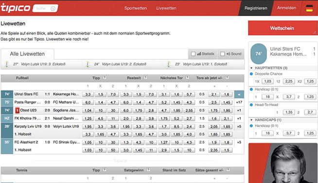Screen dimensions: 318x183
Task: Expand +17 more bets for Posta Rangers
Action: tap(239, 102)
